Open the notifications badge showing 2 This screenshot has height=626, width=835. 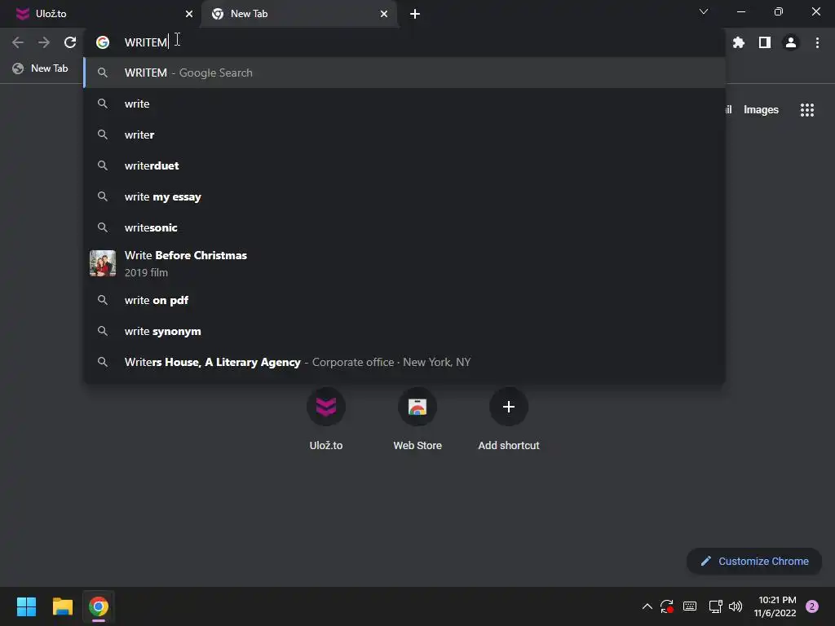pyautogui.click(x=812, y=606)
